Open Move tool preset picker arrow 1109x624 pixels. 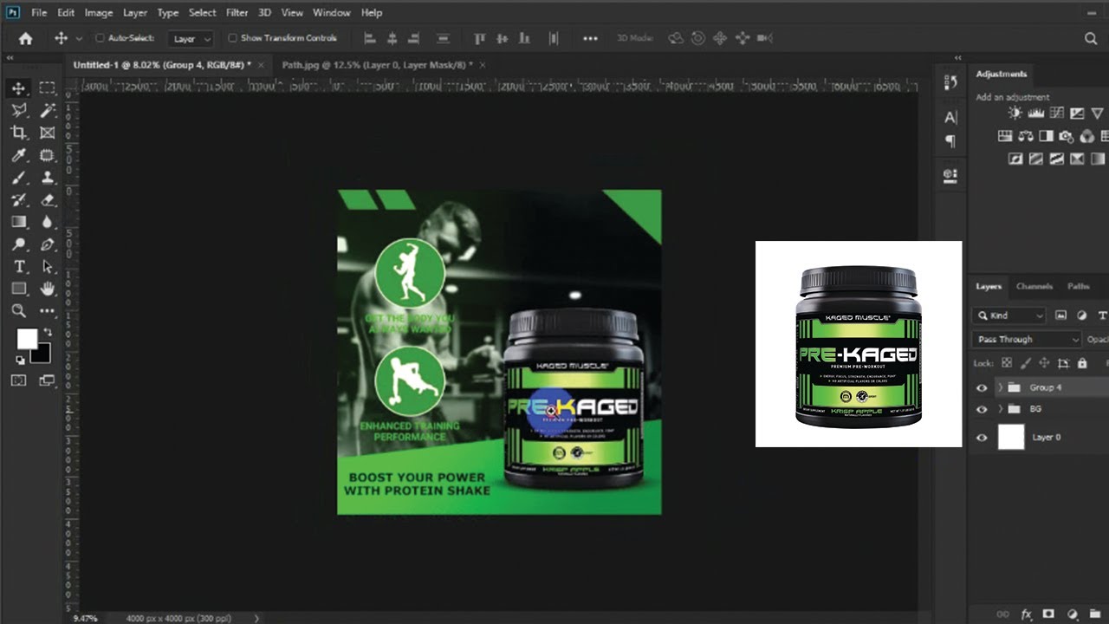coord(80,39)
